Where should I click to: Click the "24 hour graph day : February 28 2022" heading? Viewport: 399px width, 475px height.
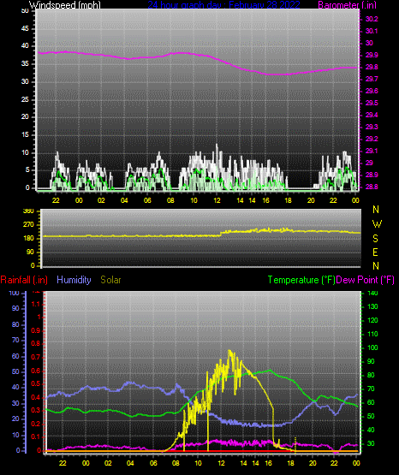pos(223,4)
